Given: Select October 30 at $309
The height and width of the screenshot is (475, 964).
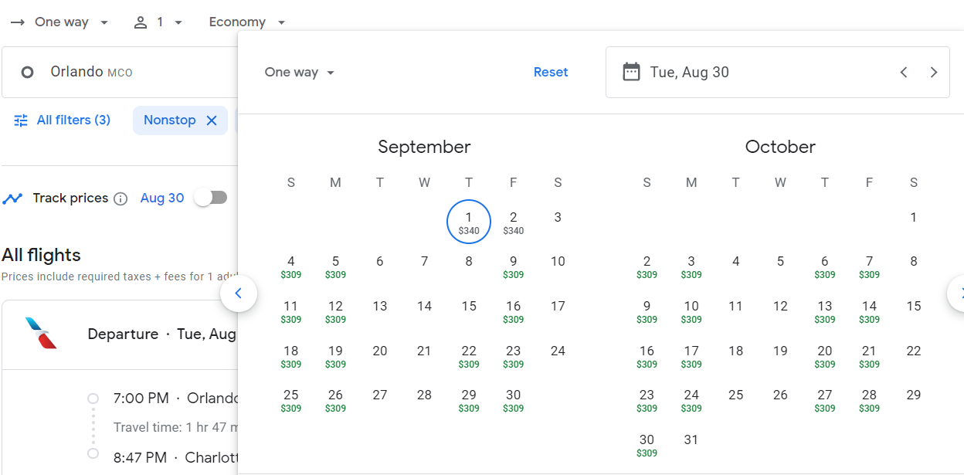Looking at the screenshot, I should 647,445.
